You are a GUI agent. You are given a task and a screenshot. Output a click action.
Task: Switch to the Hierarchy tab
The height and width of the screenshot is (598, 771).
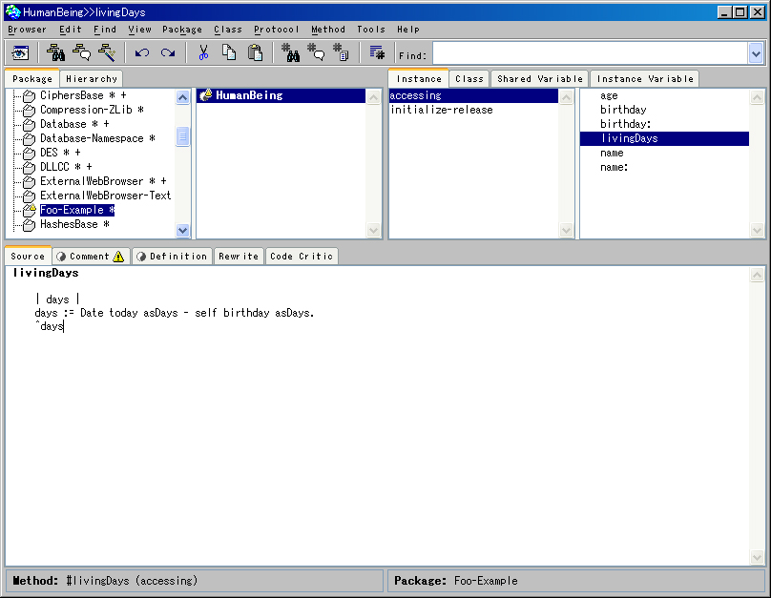(92, 78)
